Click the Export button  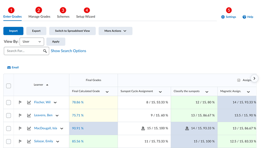coord(36,31)
